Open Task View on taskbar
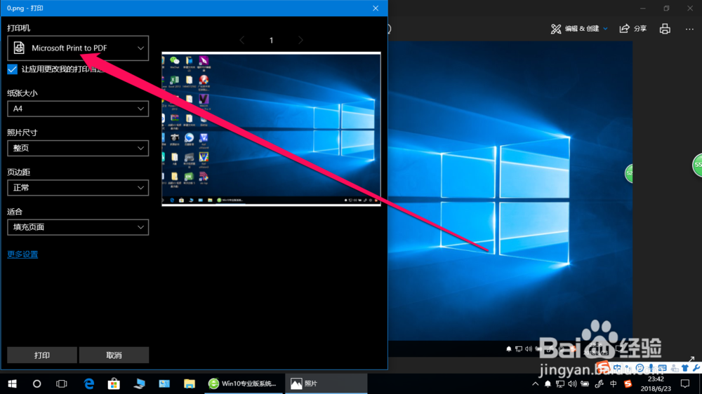Image resolution: width=702 pixels, height=394 pixels. [61, 383]
